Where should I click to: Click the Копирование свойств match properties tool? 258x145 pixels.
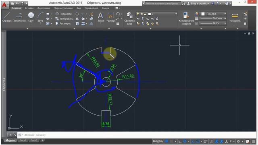point(186,19)
